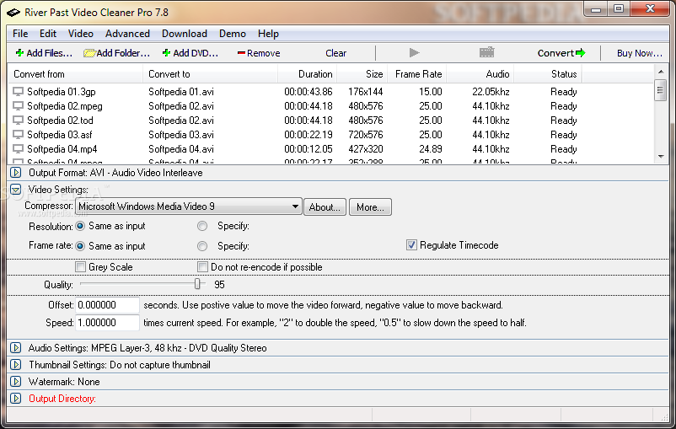
Task: Click the Remove toolbar button
Action: click(259, 53)
